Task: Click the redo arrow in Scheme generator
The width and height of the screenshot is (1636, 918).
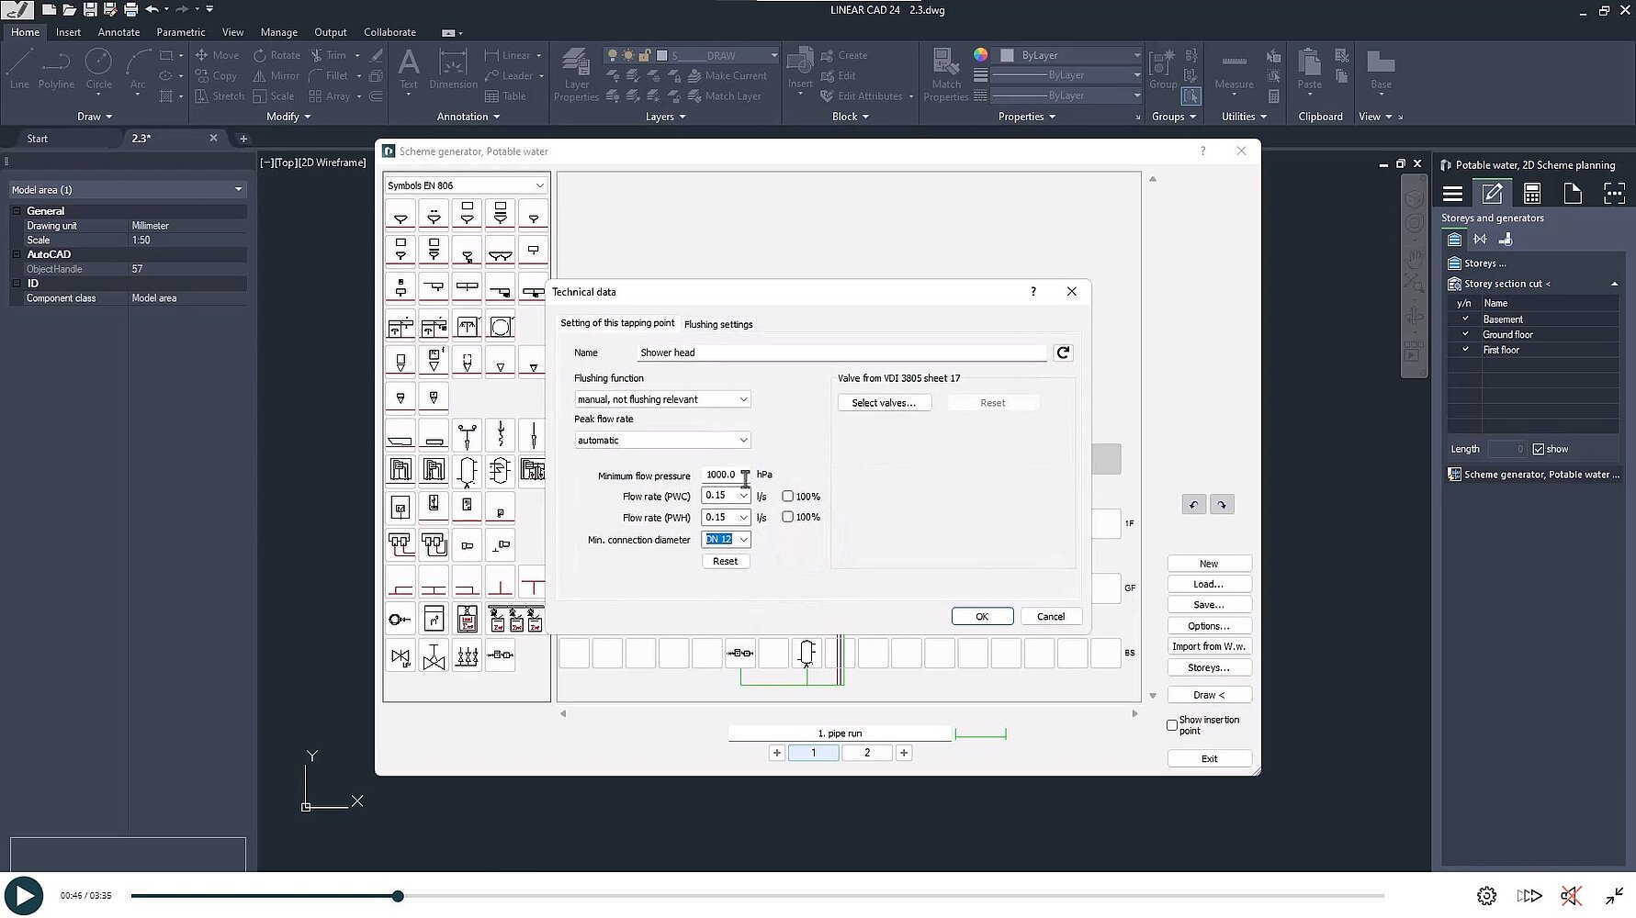Action: tap(1222, 505)
